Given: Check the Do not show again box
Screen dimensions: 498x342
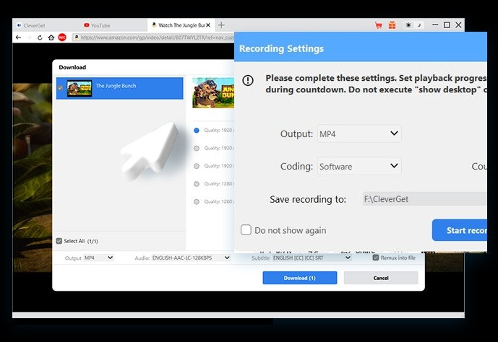Looking at the screenshot, I should click(x=246, y=229).
